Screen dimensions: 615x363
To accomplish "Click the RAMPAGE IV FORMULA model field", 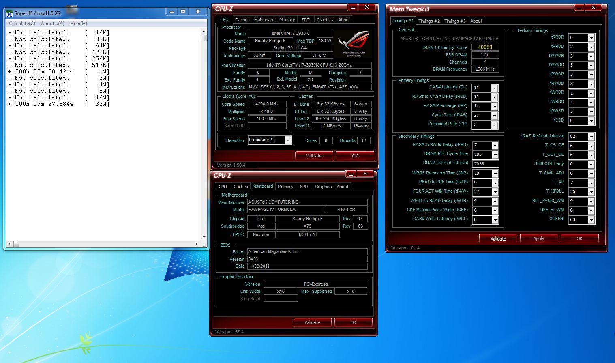I will [285, 210].
